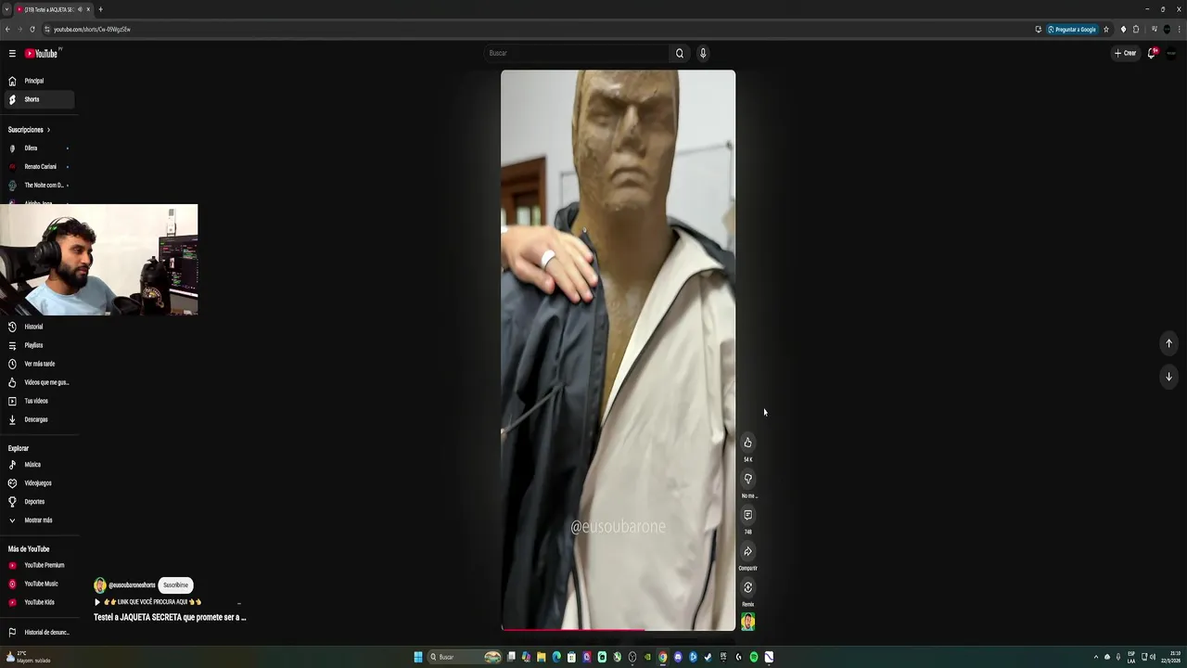Go back in the browser
The width and height of the screenshot is (1187, 668).
pos(7,29)
